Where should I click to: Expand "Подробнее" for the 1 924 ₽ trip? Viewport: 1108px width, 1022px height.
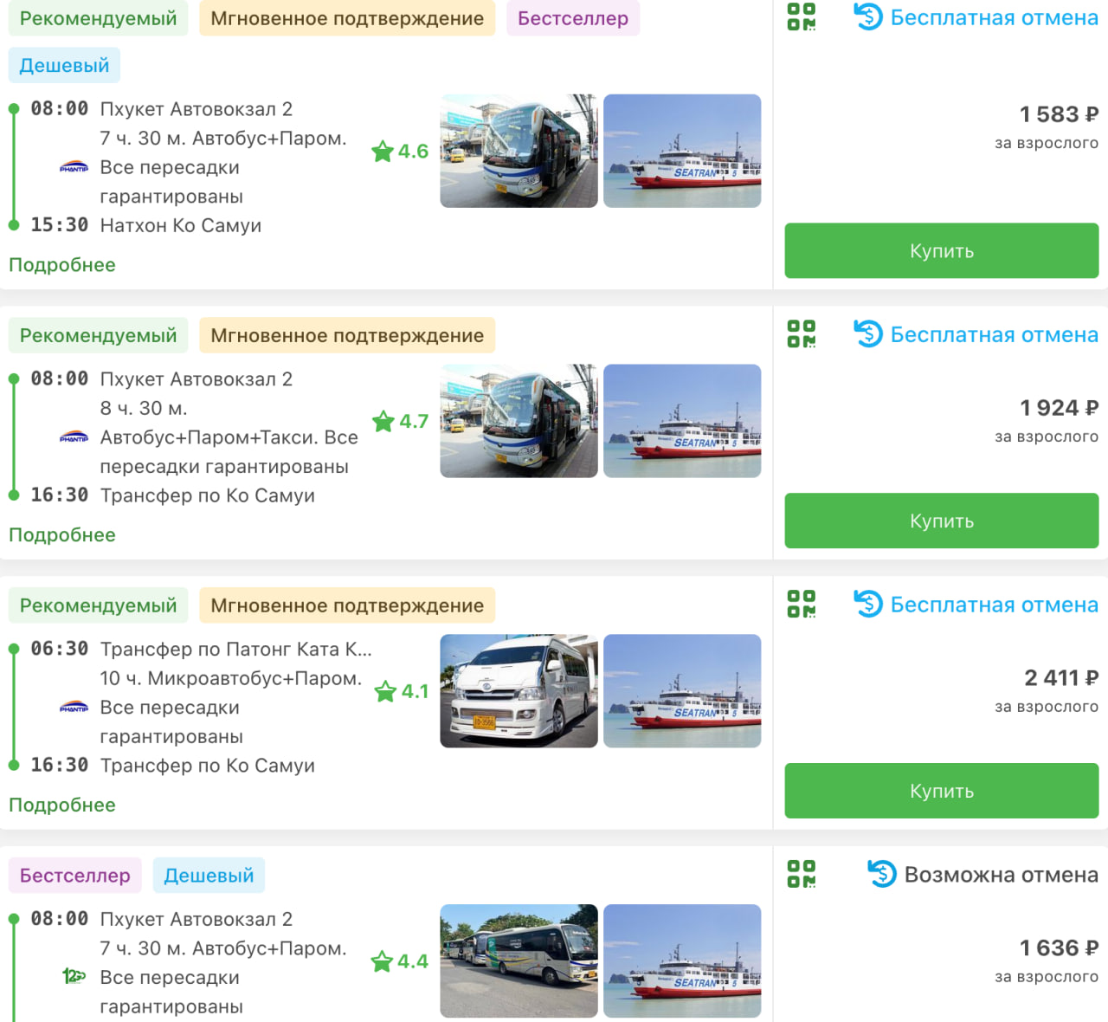tap(62, 535)
